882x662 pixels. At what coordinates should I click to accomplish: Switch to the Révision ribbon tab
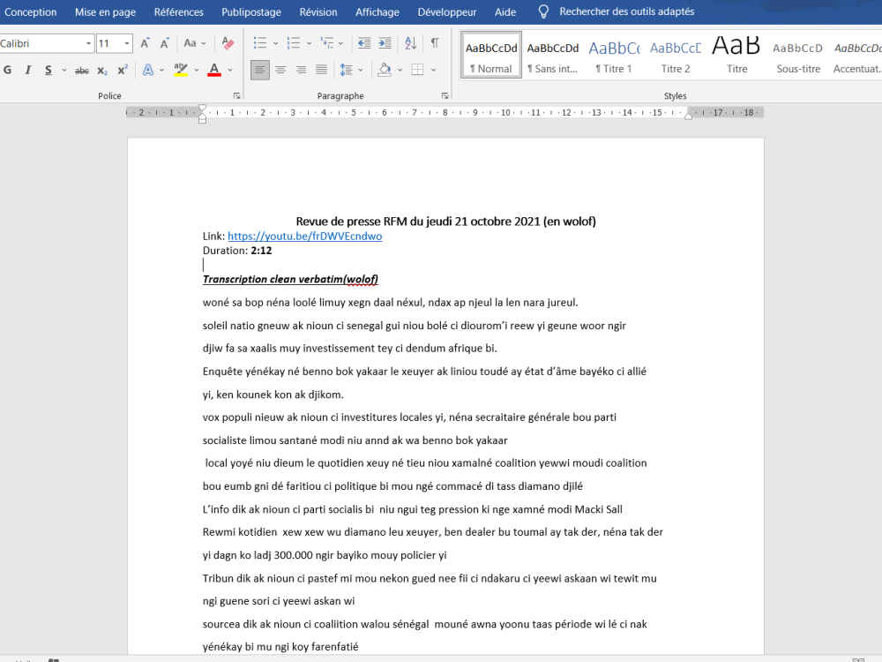pyautogui.click(x=318, y=11)
